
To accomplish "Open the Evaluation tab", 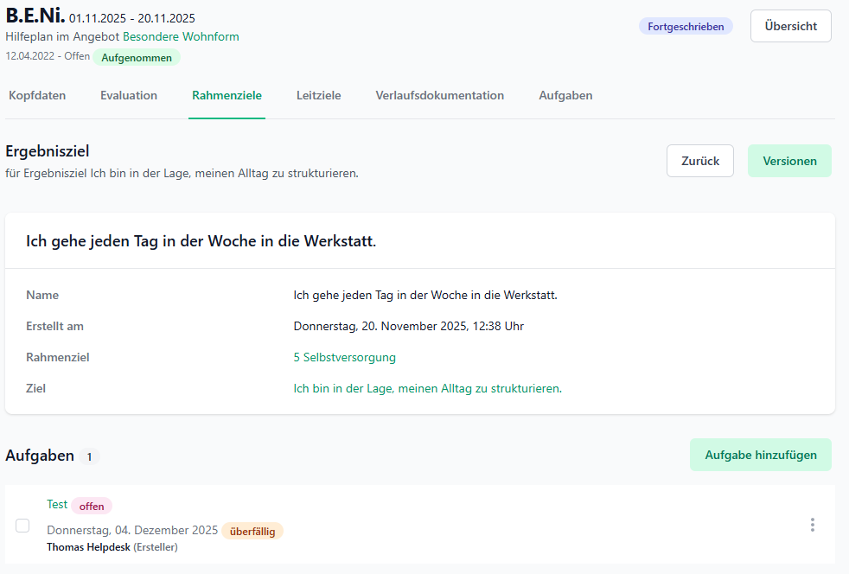I will pos(129,96).
